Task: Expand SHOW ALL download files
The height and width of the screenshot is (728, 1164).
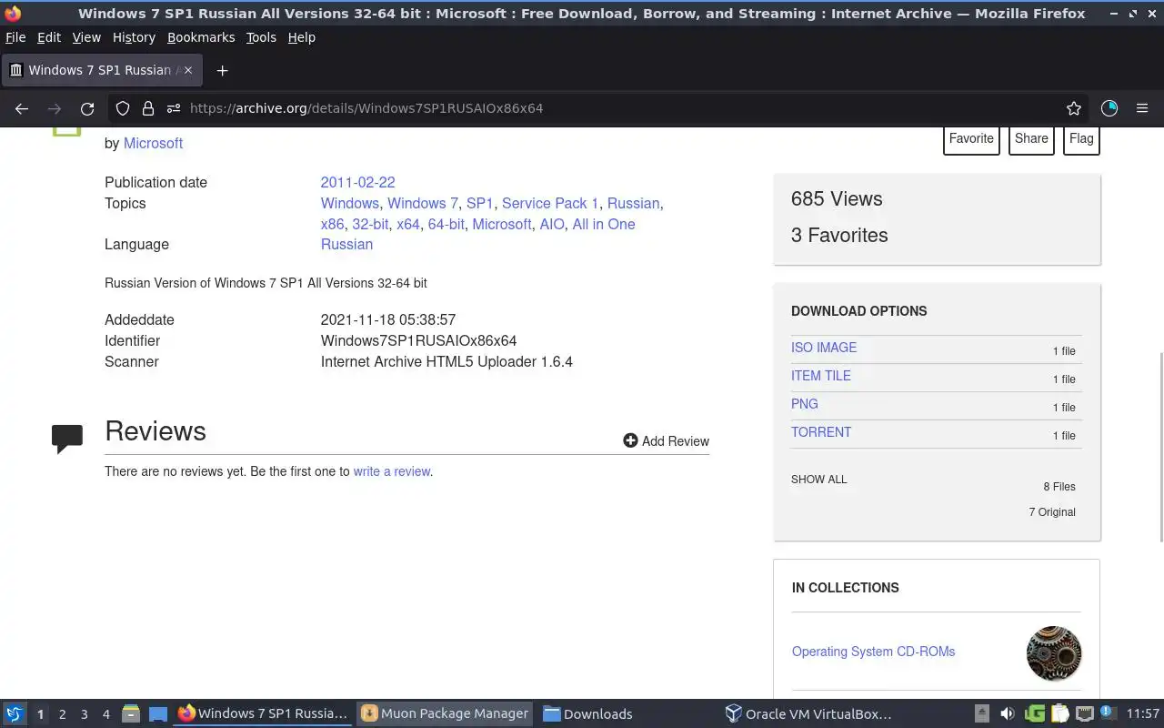Action: (818, 480)
